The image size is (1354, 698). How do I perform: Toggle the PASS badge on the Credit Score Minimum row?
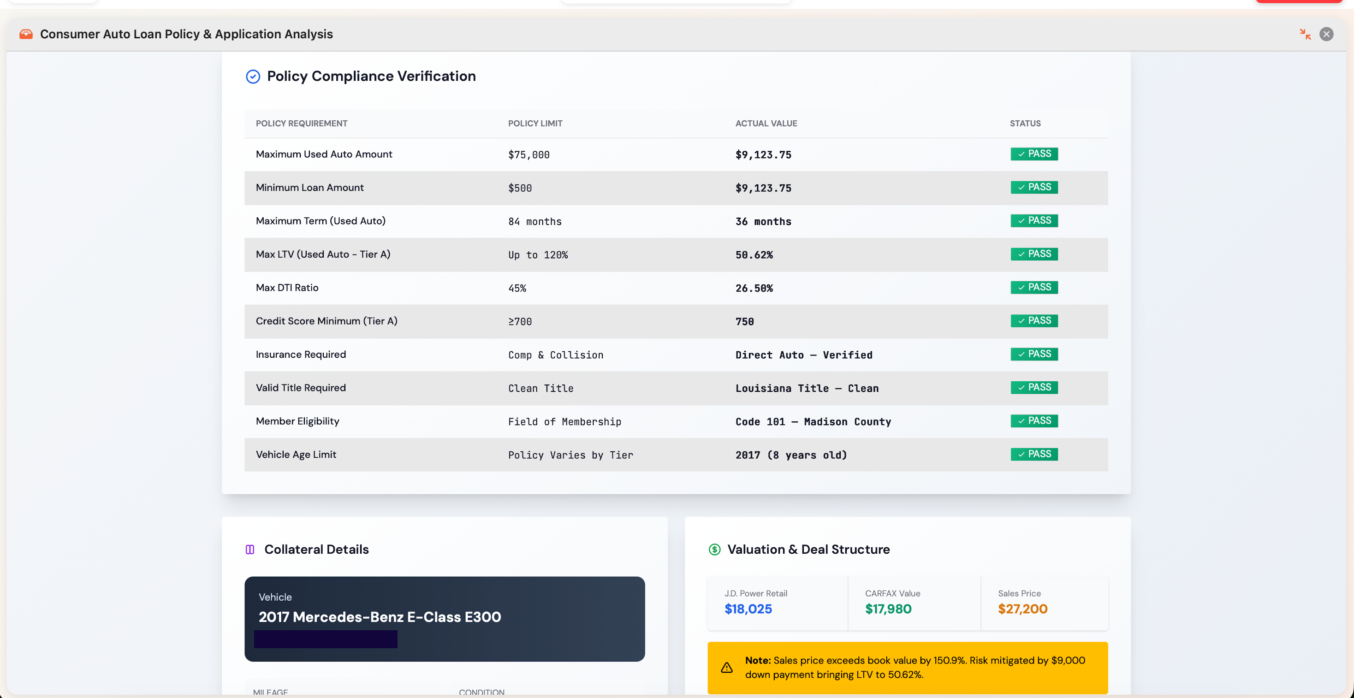(1034, 320)
